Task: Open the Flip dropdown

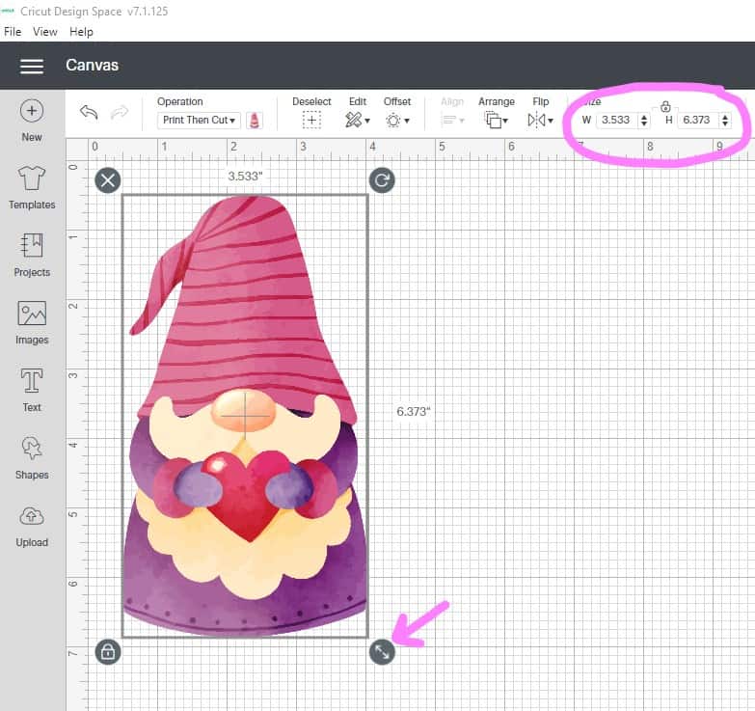Action: [x=540, y=120]
